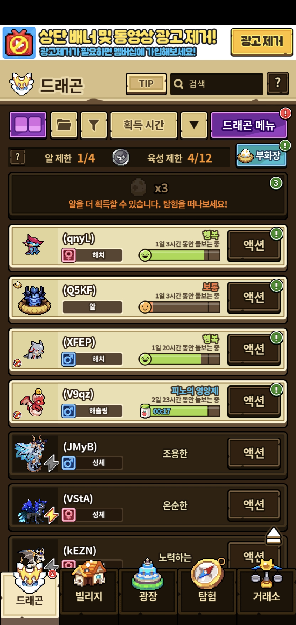Open the 획득 시간 sort dropdown
This screenshot has width=296, height=625.
(144, 125)
